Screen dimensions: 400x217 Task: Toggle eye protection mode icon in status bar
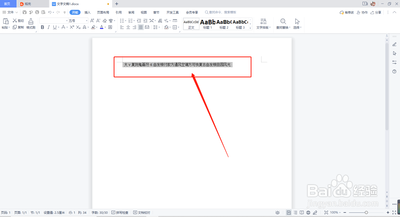278,212
